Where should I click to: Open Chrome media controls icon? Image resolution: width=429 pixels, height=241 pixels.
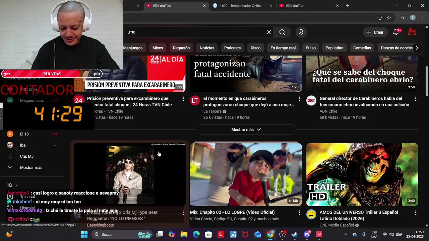(x=403, y=18)
